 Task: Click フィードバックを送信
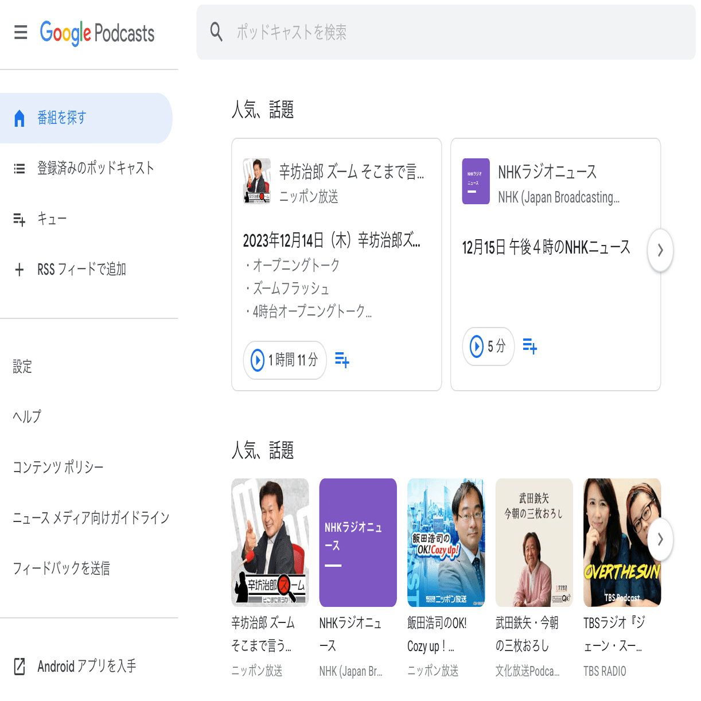click(x=61, y=568)
